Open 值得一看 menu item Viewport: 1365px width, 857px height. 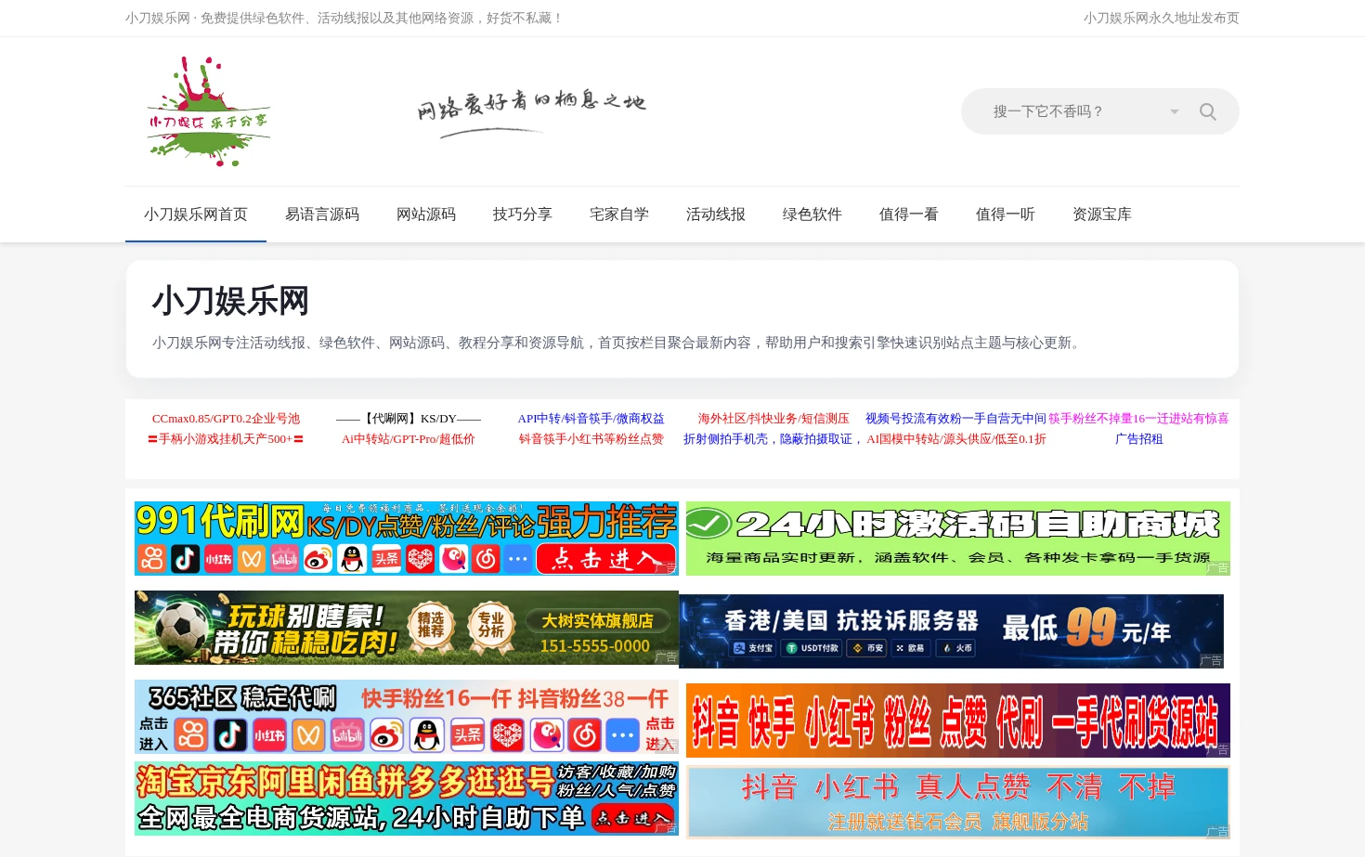click(909, 214)
